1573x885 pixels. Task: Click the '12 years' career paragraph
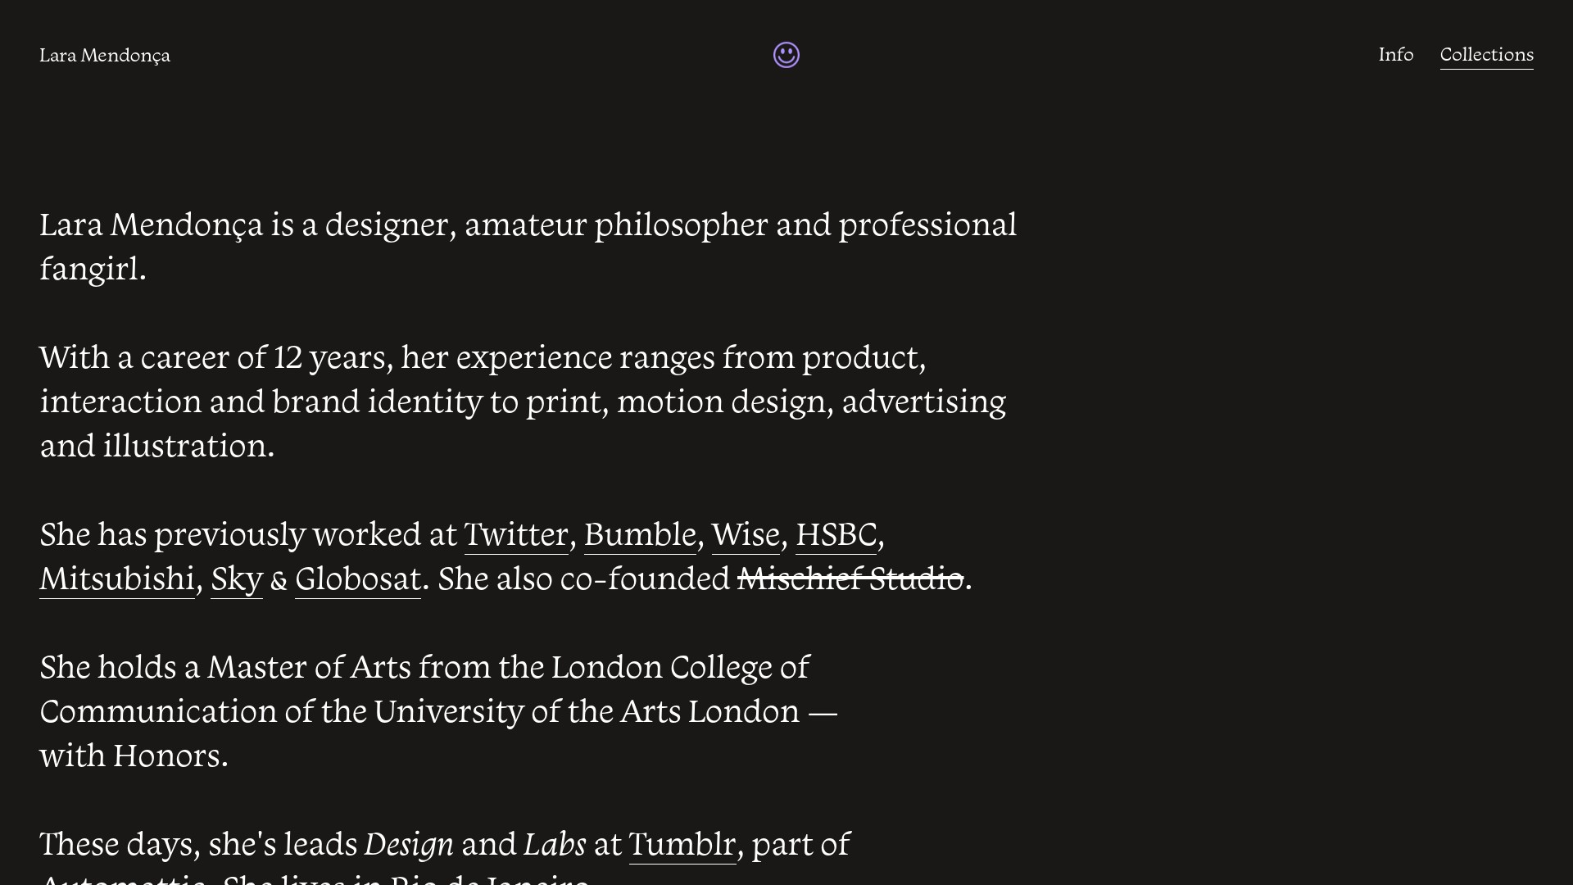[x=523, y=402]
